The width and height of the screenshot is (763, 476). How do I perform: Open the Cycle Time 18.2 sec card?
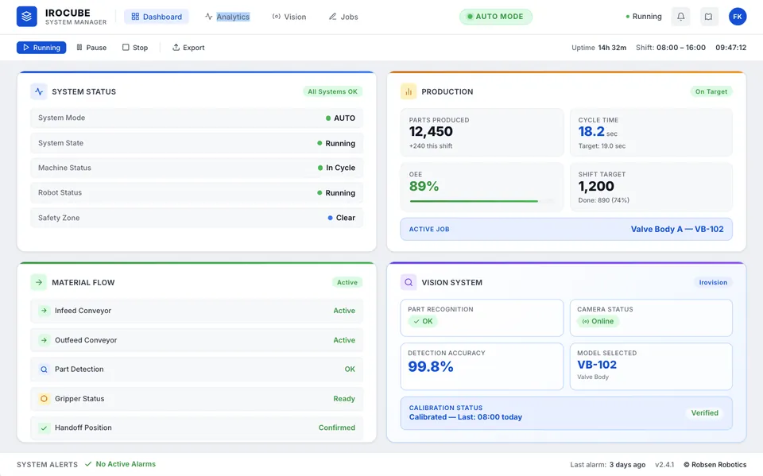651,133
